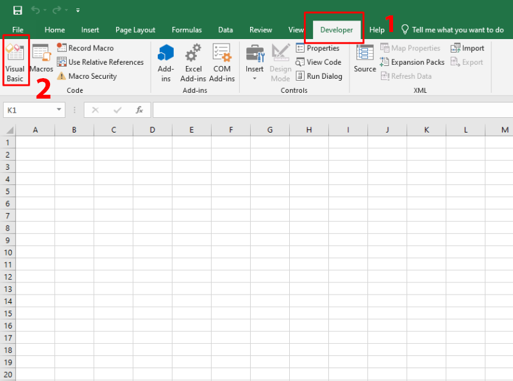Select column M header

tap(500, 130)
